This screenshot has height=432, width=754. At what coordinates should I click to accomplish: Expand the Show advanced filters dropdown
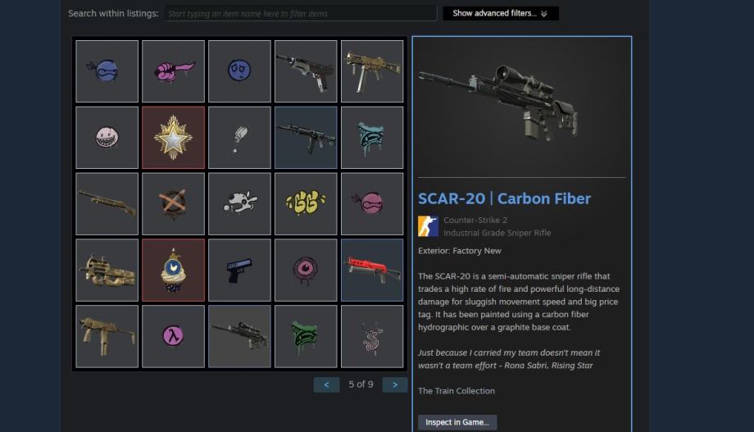click(x=501, y=13)
